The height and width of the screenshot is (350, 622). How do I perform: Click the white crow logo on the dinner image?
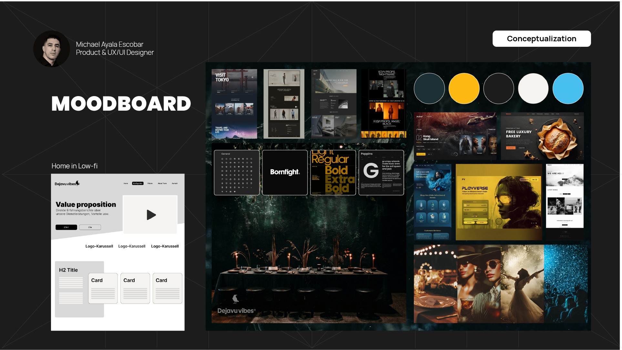[236, 299]
